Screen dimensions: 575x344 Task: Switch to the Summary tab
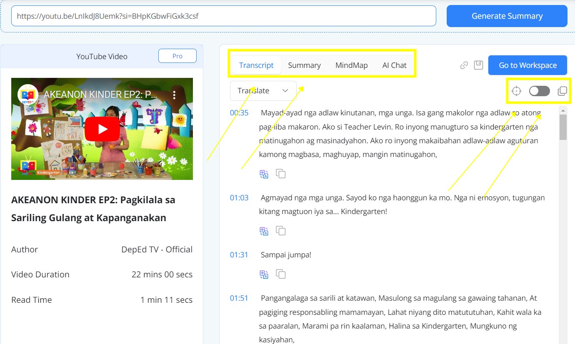pyautogui.click(x=304, y=65)
